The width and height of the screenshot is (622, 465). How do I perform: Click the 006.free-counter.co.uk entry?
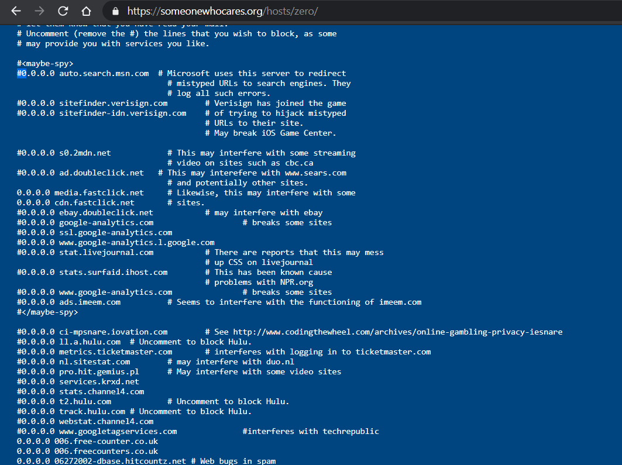(106, 441)
